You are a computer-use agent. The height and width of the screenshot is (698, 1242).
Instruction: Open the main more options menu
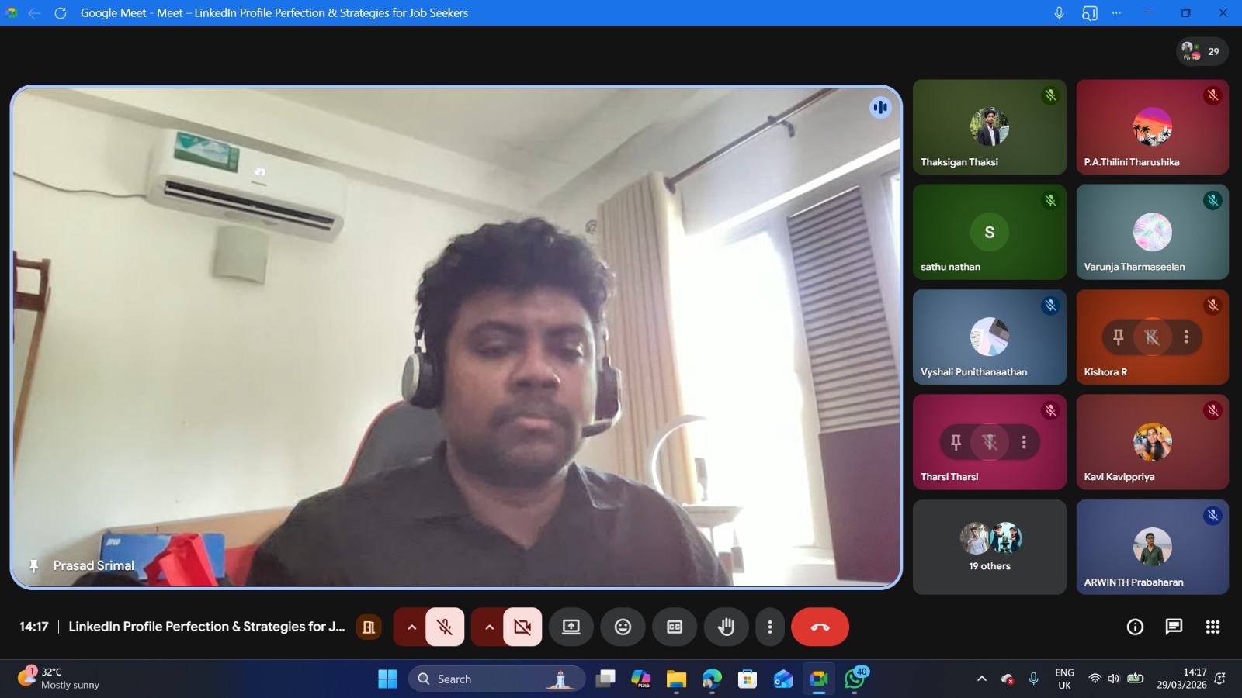(x=769, y=627)
